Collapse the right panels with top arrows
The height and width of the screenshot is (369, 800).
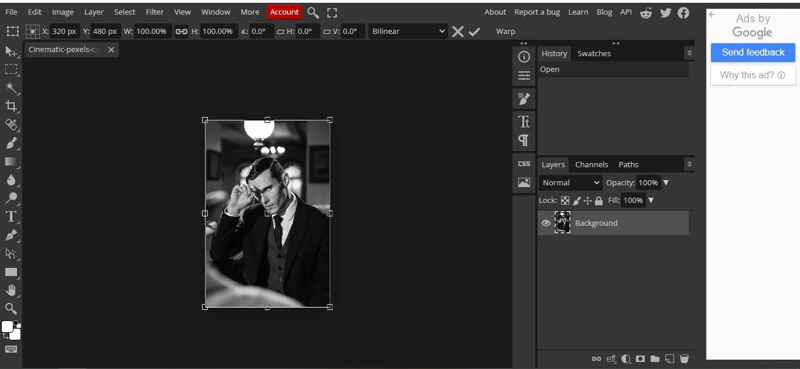click(616, 43)
